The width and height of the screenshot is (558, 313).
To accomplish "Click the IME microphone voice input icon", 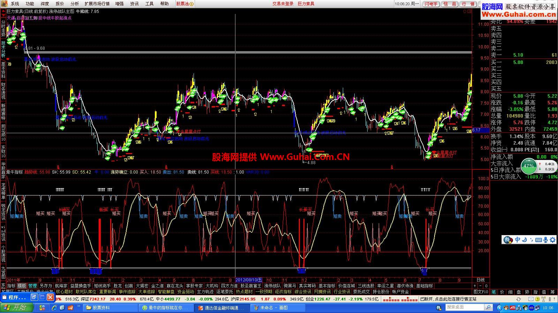I will coord(545,240).
